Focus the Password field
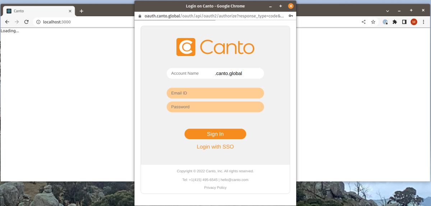The width and height of the screenshot is (431, 206). [x=215, y=107]
